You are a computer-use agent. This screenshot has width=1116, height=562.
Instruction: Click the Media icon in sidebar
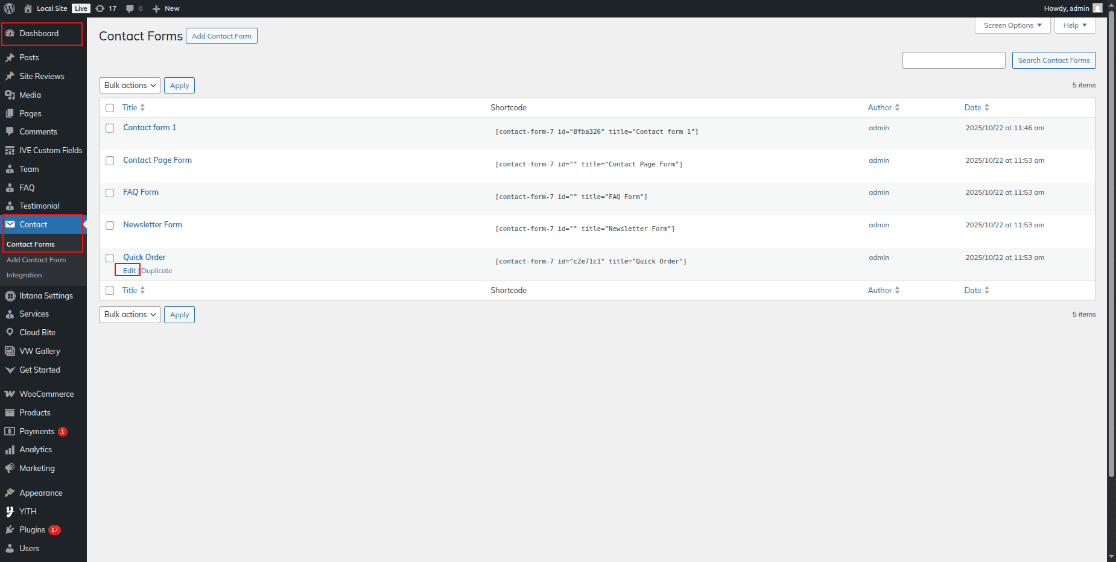[10, 95]
